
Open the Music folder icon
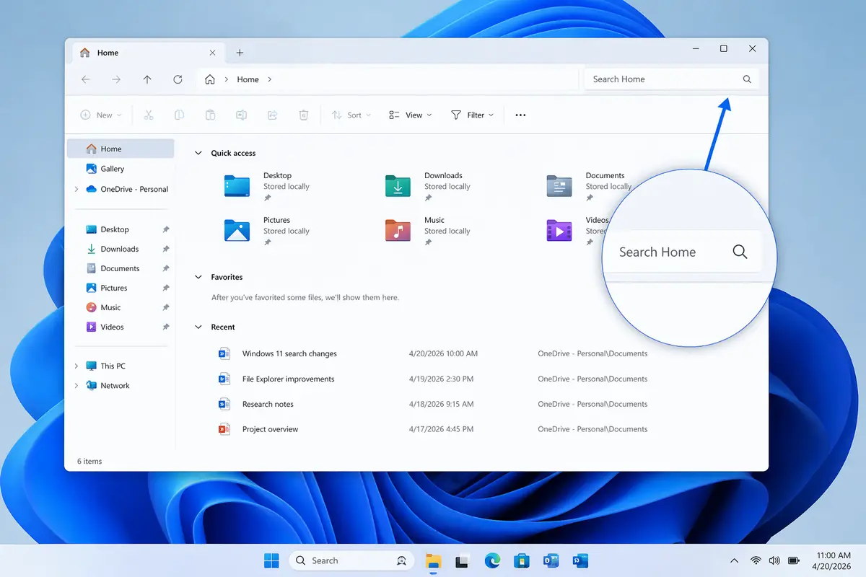coord(398,231)
